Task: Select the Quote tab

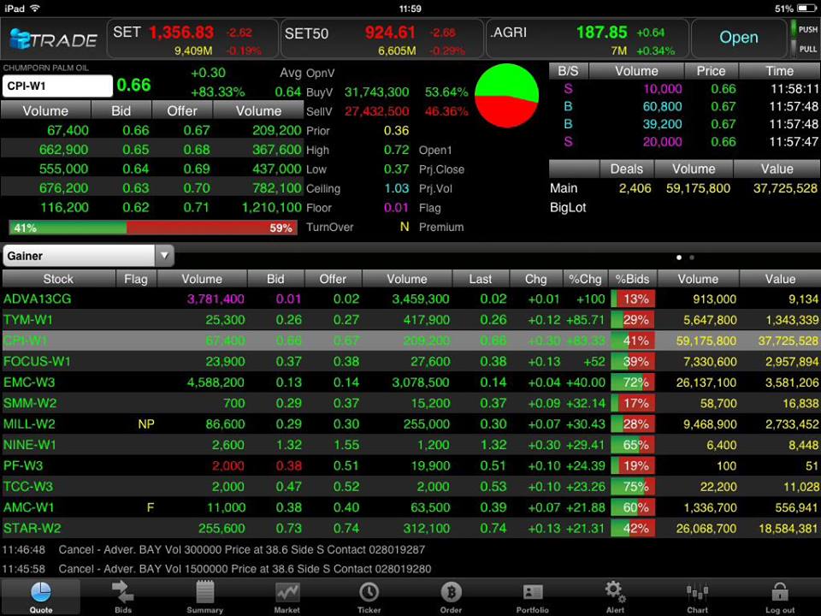Action: tap(41, 596)
